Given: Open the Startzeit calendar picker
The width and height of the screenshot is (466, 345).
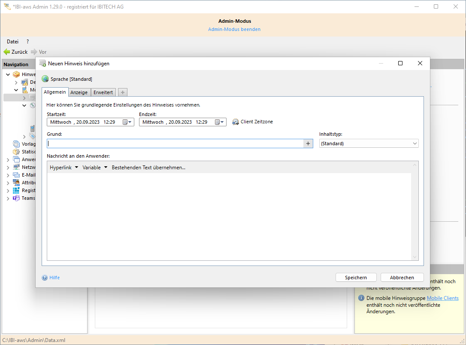Looking at the screenshot, I should click(127, 122).
